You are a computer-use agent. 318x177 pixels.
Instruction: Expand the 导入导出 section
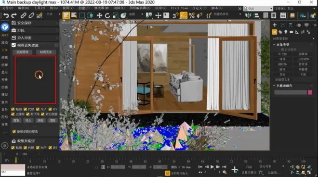(x=35, y=38)
